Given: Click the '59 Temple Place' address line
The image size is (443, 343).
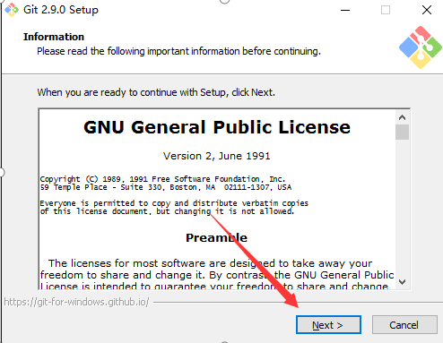Looking at the screenshot, I should pyautogui.click(x=166, y=187).
